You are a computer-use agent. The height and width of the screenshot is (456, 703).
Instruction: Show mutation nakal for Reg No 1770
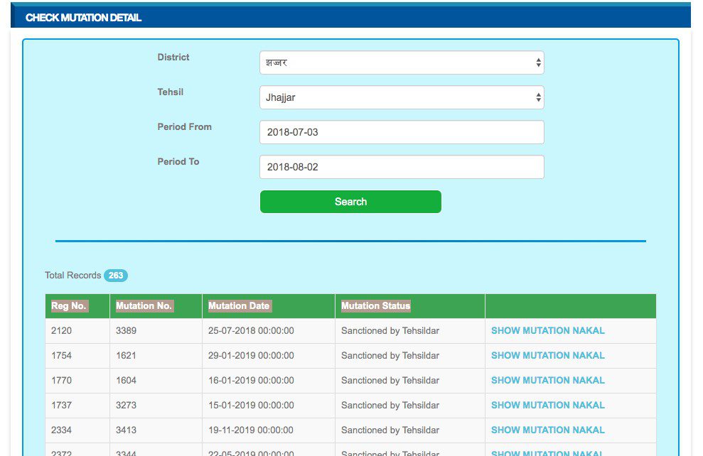pos(547,380)
